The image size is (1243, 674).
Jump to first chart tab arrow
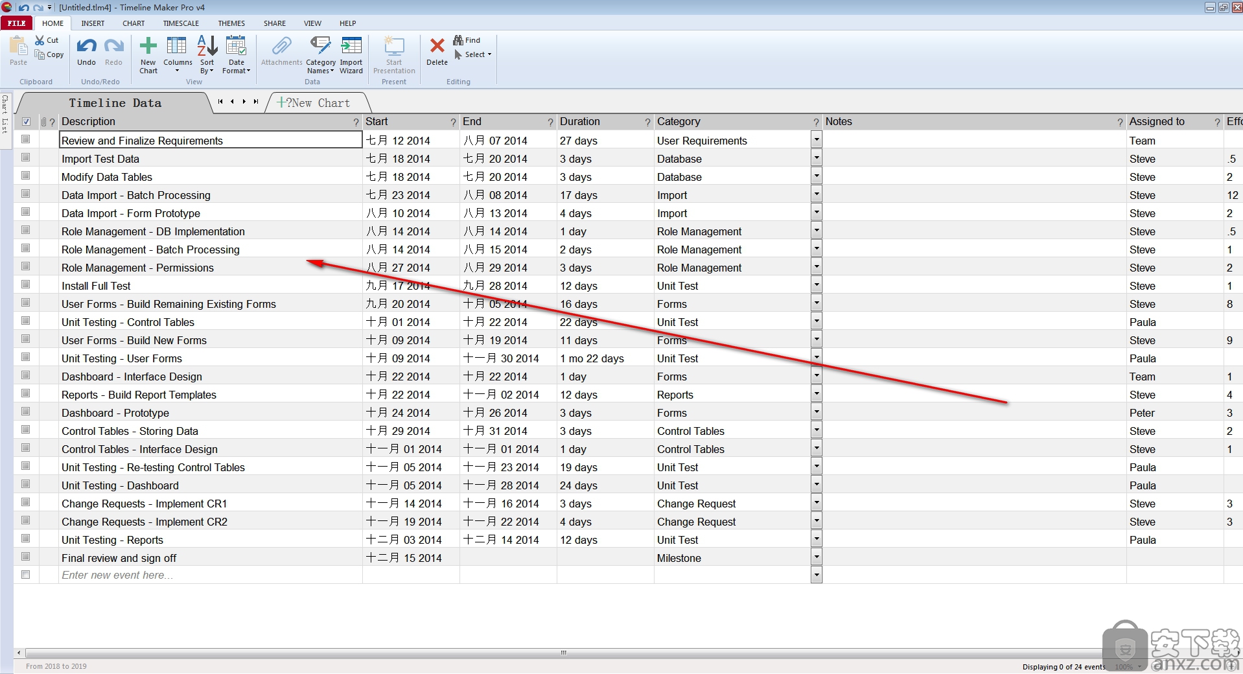[220, 101]
